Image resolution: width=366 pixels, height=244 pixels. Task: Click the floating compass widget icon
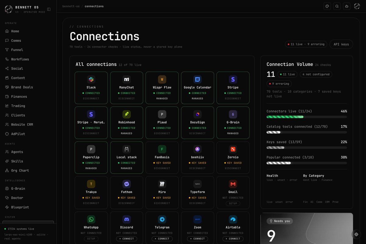tap(356, 234)
